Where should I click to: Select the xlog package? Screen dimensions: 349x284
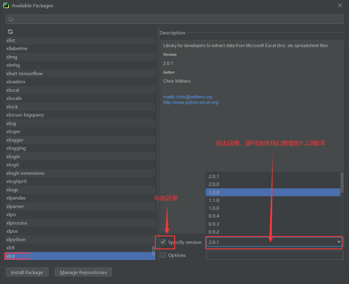point(80,123)
